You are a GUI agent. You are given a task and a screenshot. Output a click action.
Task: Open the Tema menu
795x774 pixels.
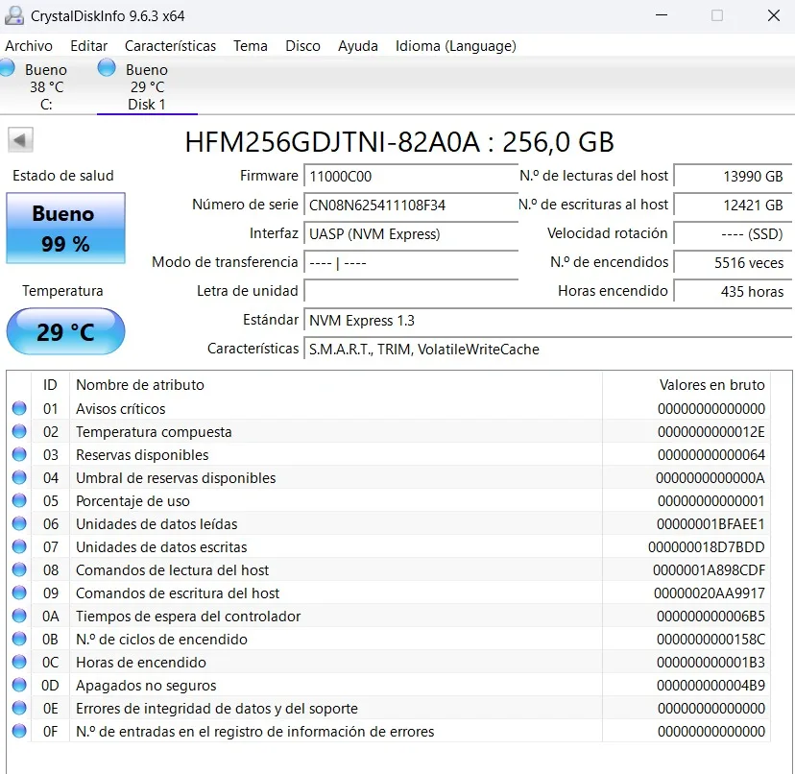coord(251,46)
